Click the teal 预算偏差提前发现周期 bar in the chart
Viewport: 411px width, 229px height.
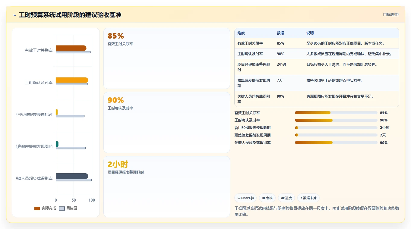tap(57, 144)
